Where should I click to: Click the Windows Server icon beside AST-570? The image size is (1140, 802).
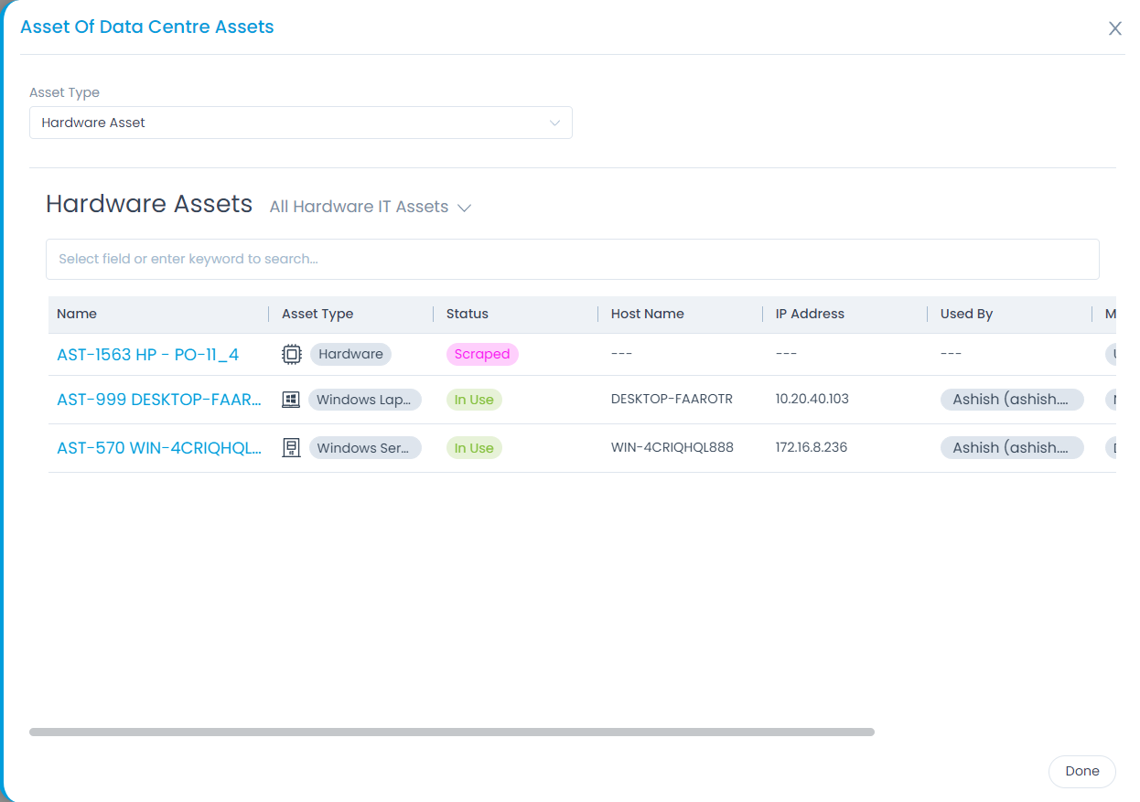pyautogui.click(x=291, y=447)
